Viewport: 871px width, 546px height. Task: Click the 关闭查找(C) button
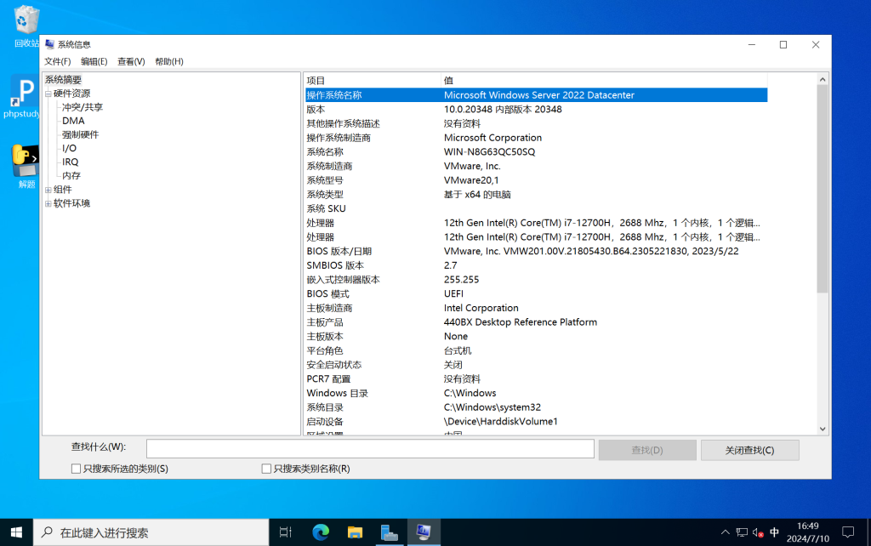(x=749, y=450)
